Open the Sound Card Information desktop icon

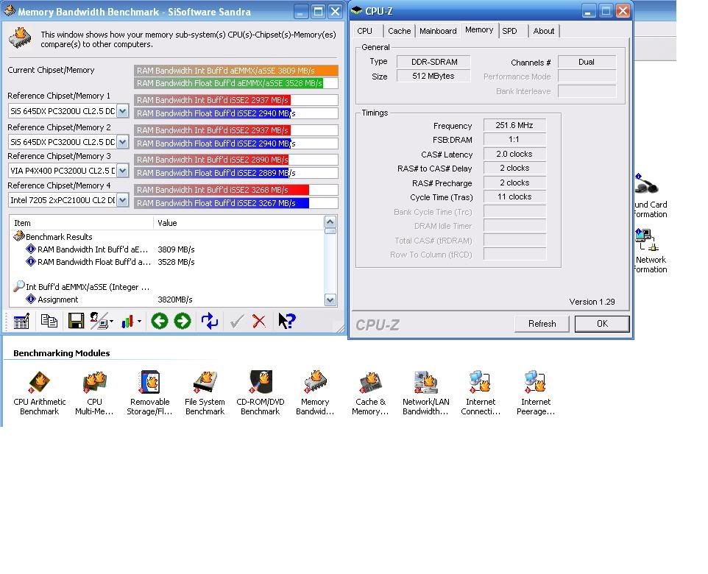650,196
